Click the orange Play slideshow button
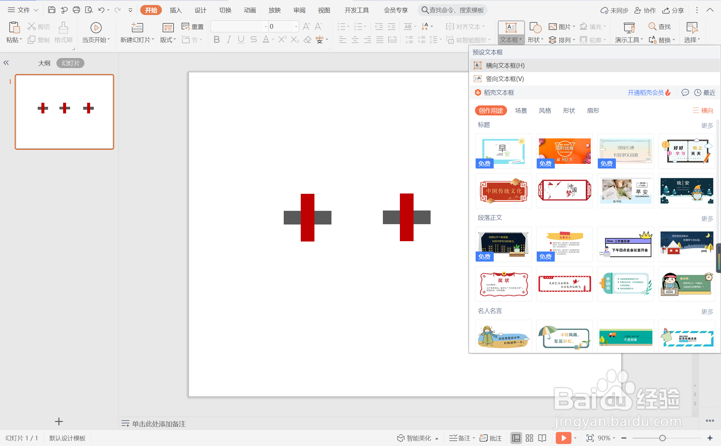 click(x=563, y=438)
